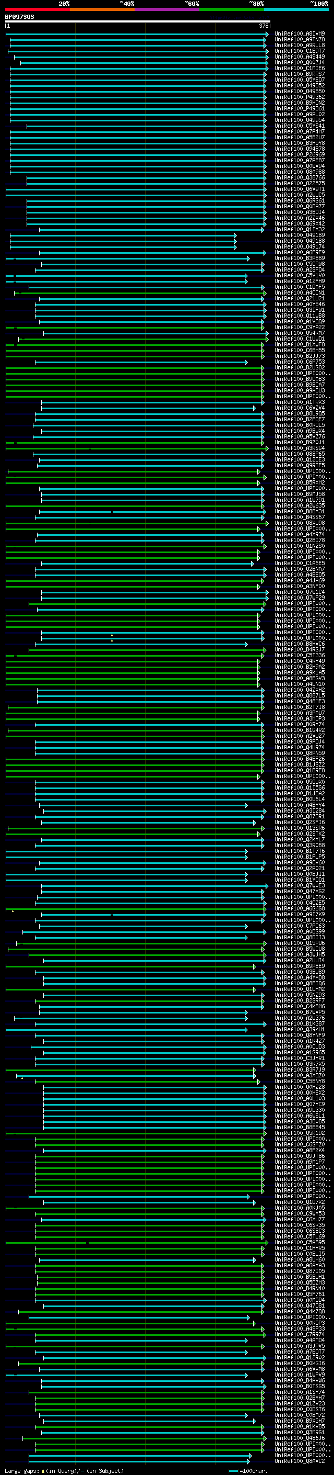Open hit UniRef100_A9TNZ8
334x1475 pixels.
click(x=300, y=40)
